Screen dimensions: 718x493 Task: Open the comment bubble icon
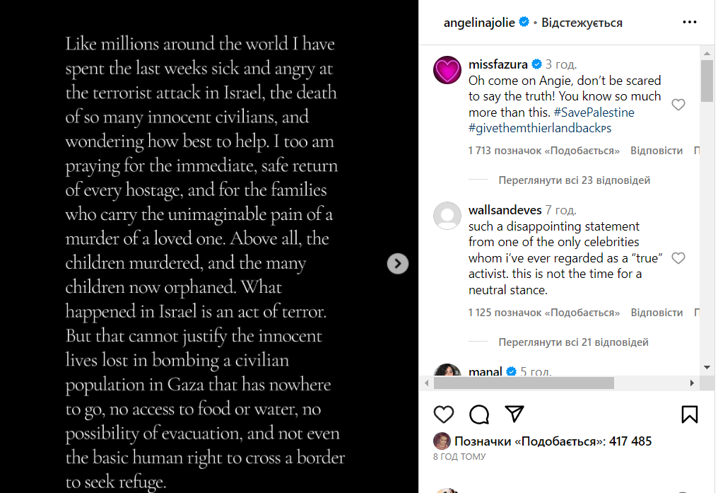pyautogui.click(x=479, y=414)
